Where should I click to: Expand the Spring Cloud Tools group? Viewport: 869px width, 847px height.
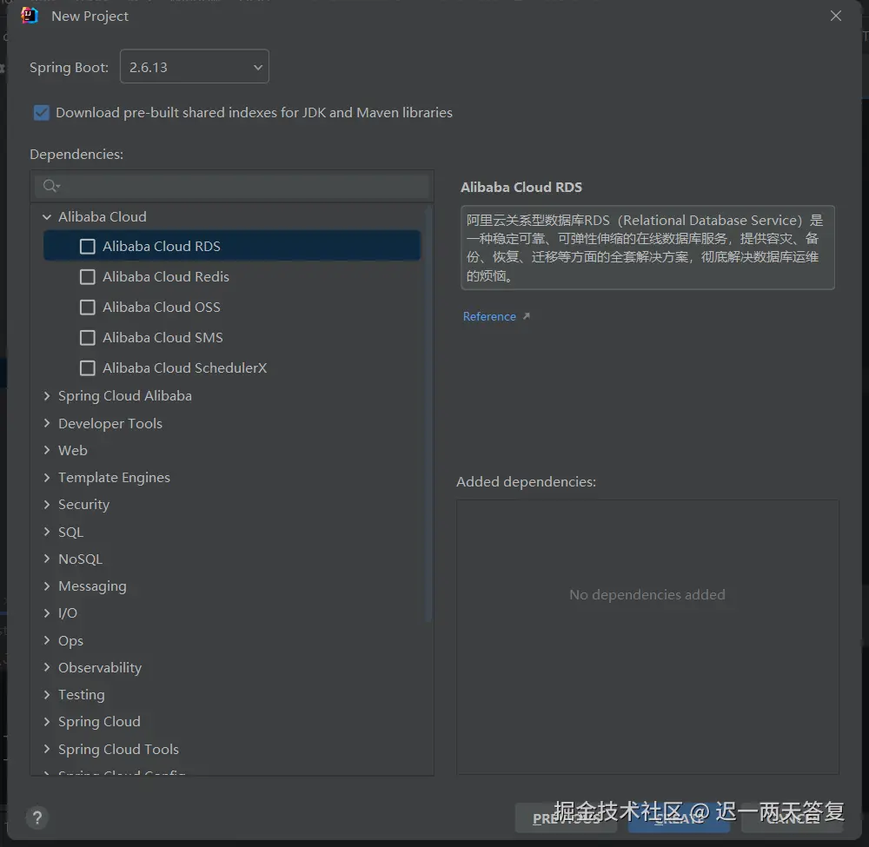tap(47, 749)
